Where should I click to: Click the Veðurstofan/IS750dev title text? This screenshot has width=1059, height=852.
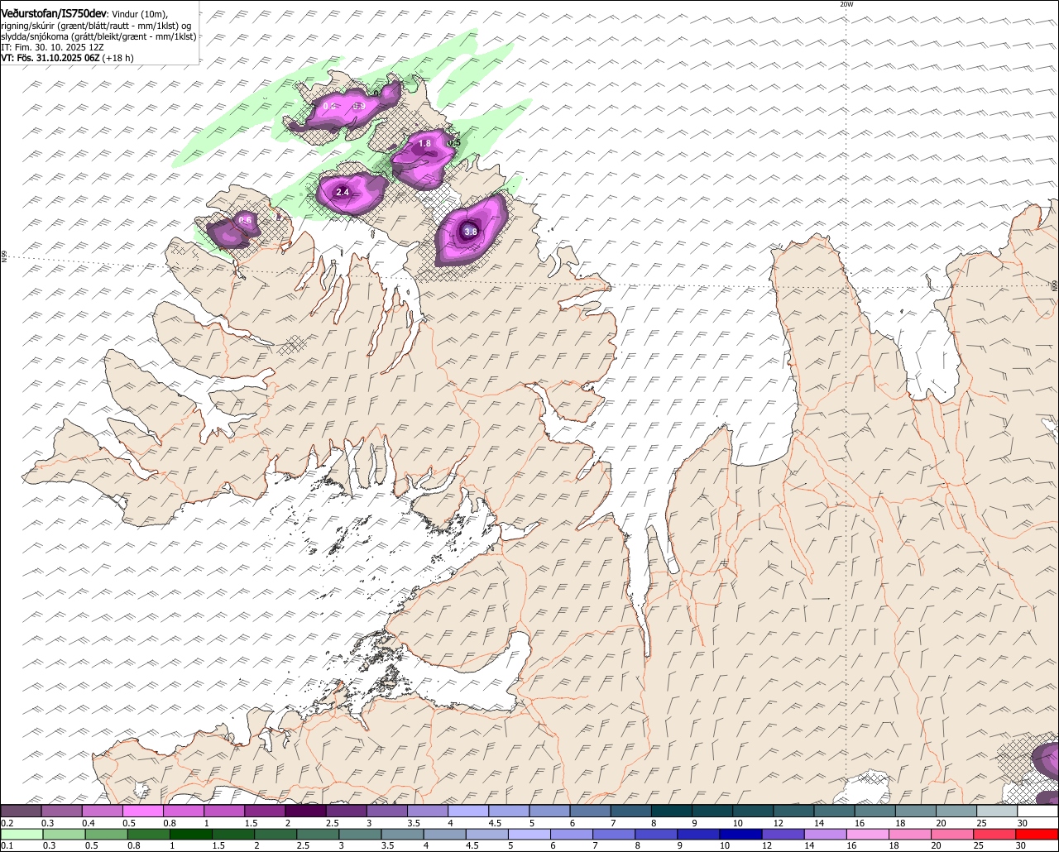54,13
